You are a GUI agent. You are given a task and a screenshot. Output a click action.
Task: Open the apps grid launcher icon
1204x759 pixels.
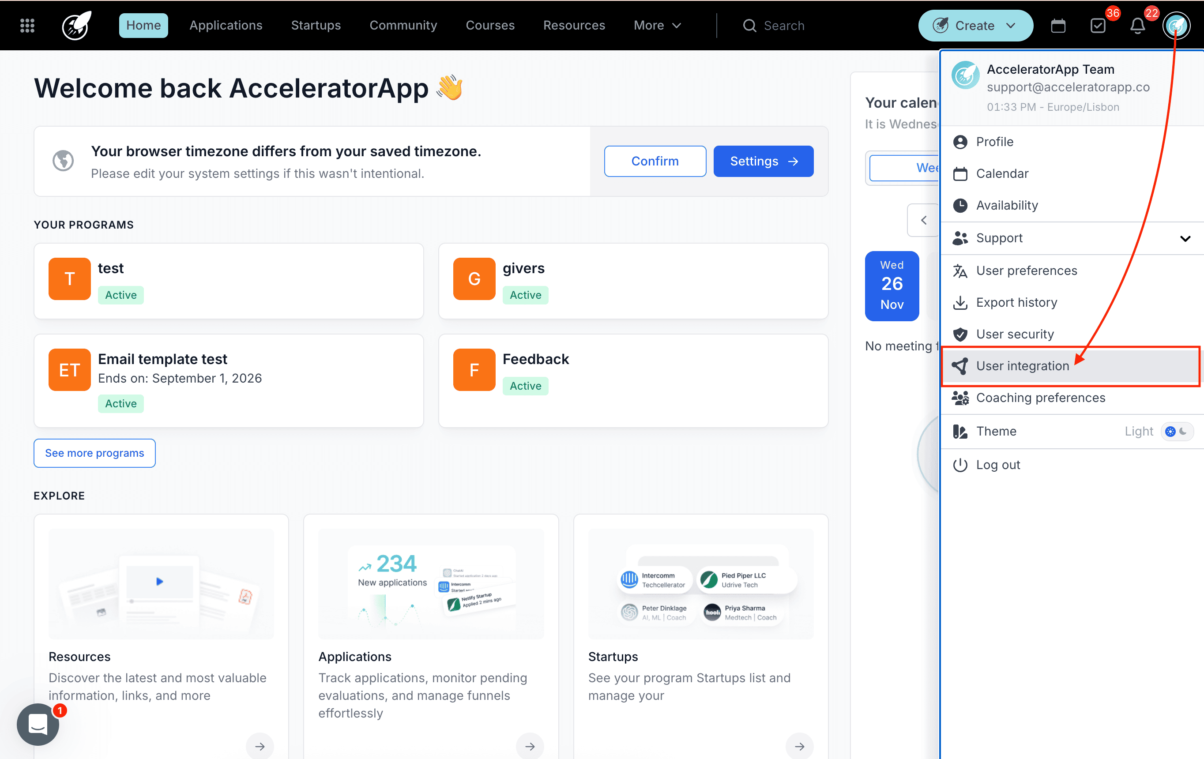coord(27,26)
